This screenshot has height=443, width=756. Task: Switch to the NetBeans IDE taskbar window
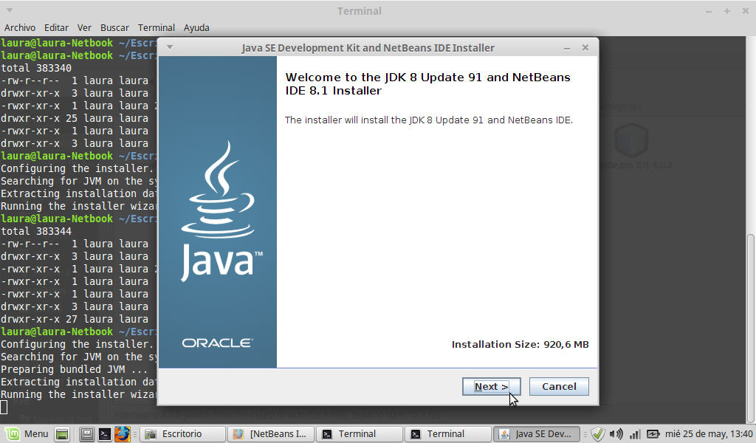coord(270,434)
